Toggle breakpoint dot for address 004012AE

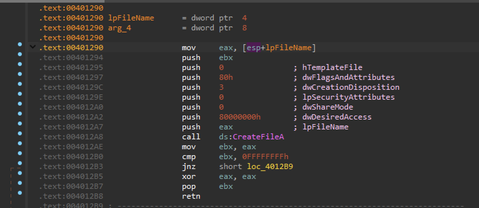click(x=20, y=143)
